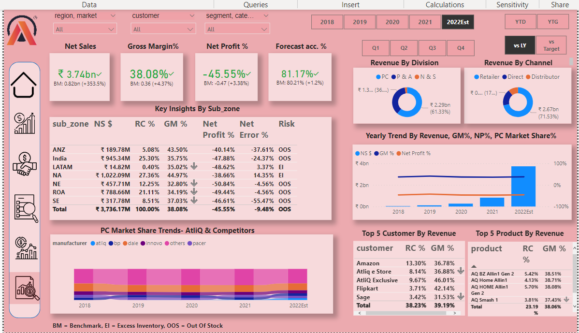Switch comparison to vs Target
Image resolution: width=579 pixels, height=333 pixels.
tap(551, 45)
